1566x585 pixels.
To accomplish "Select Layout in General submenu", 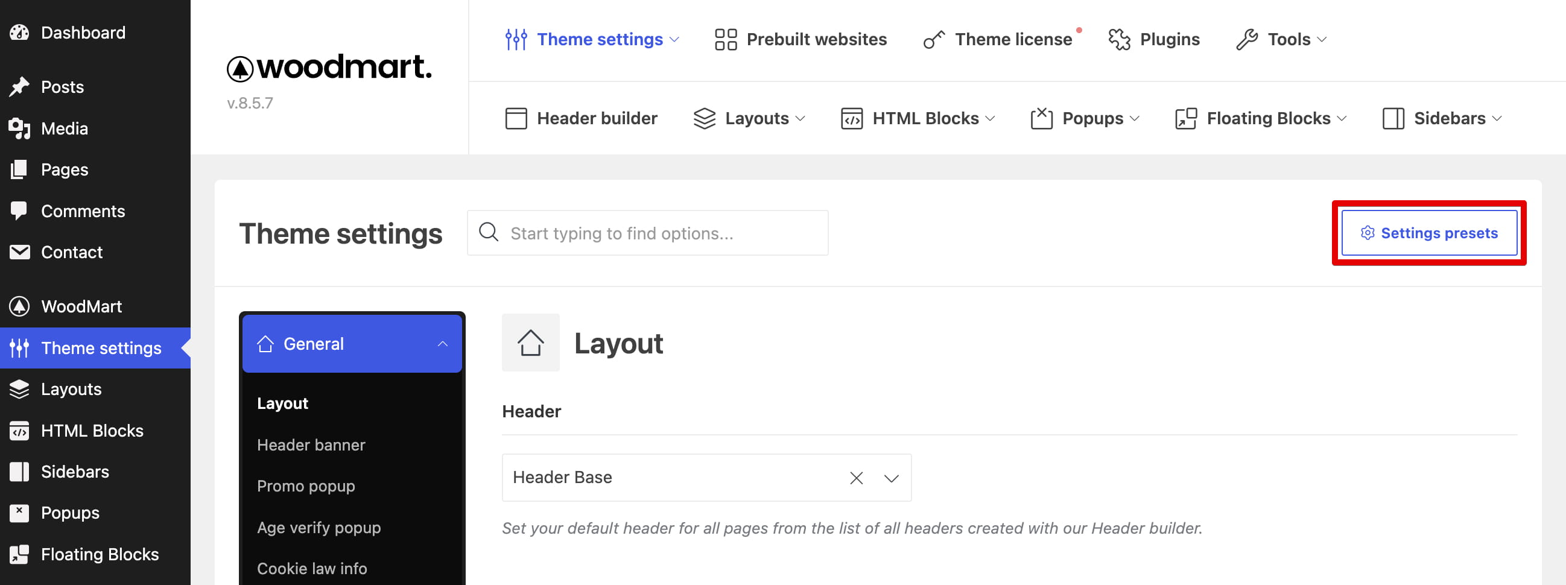I will tap(282, 403).
